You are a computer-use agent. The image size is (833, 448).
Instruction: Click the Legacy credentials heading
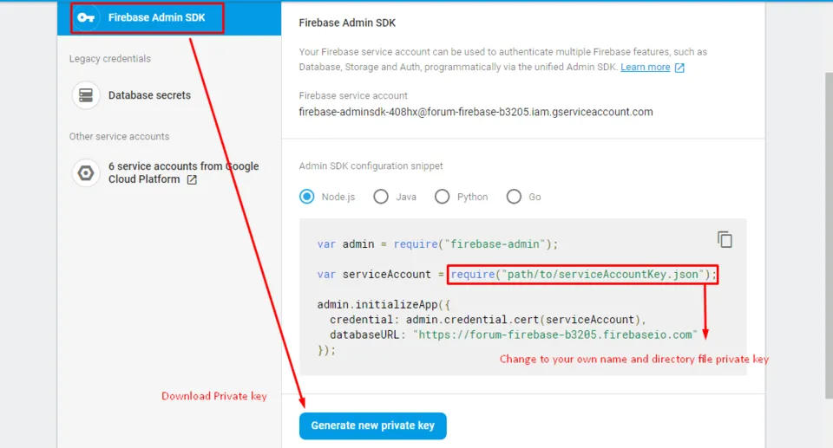pos(110,59)
